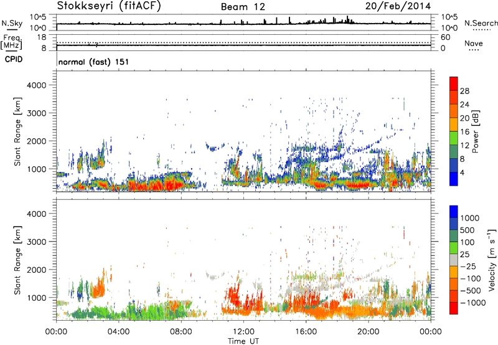The height and width of the screenshot is (345, 498).
Task: Click the dotted Nave line in frequency panel
Action: tap(243, 42)
